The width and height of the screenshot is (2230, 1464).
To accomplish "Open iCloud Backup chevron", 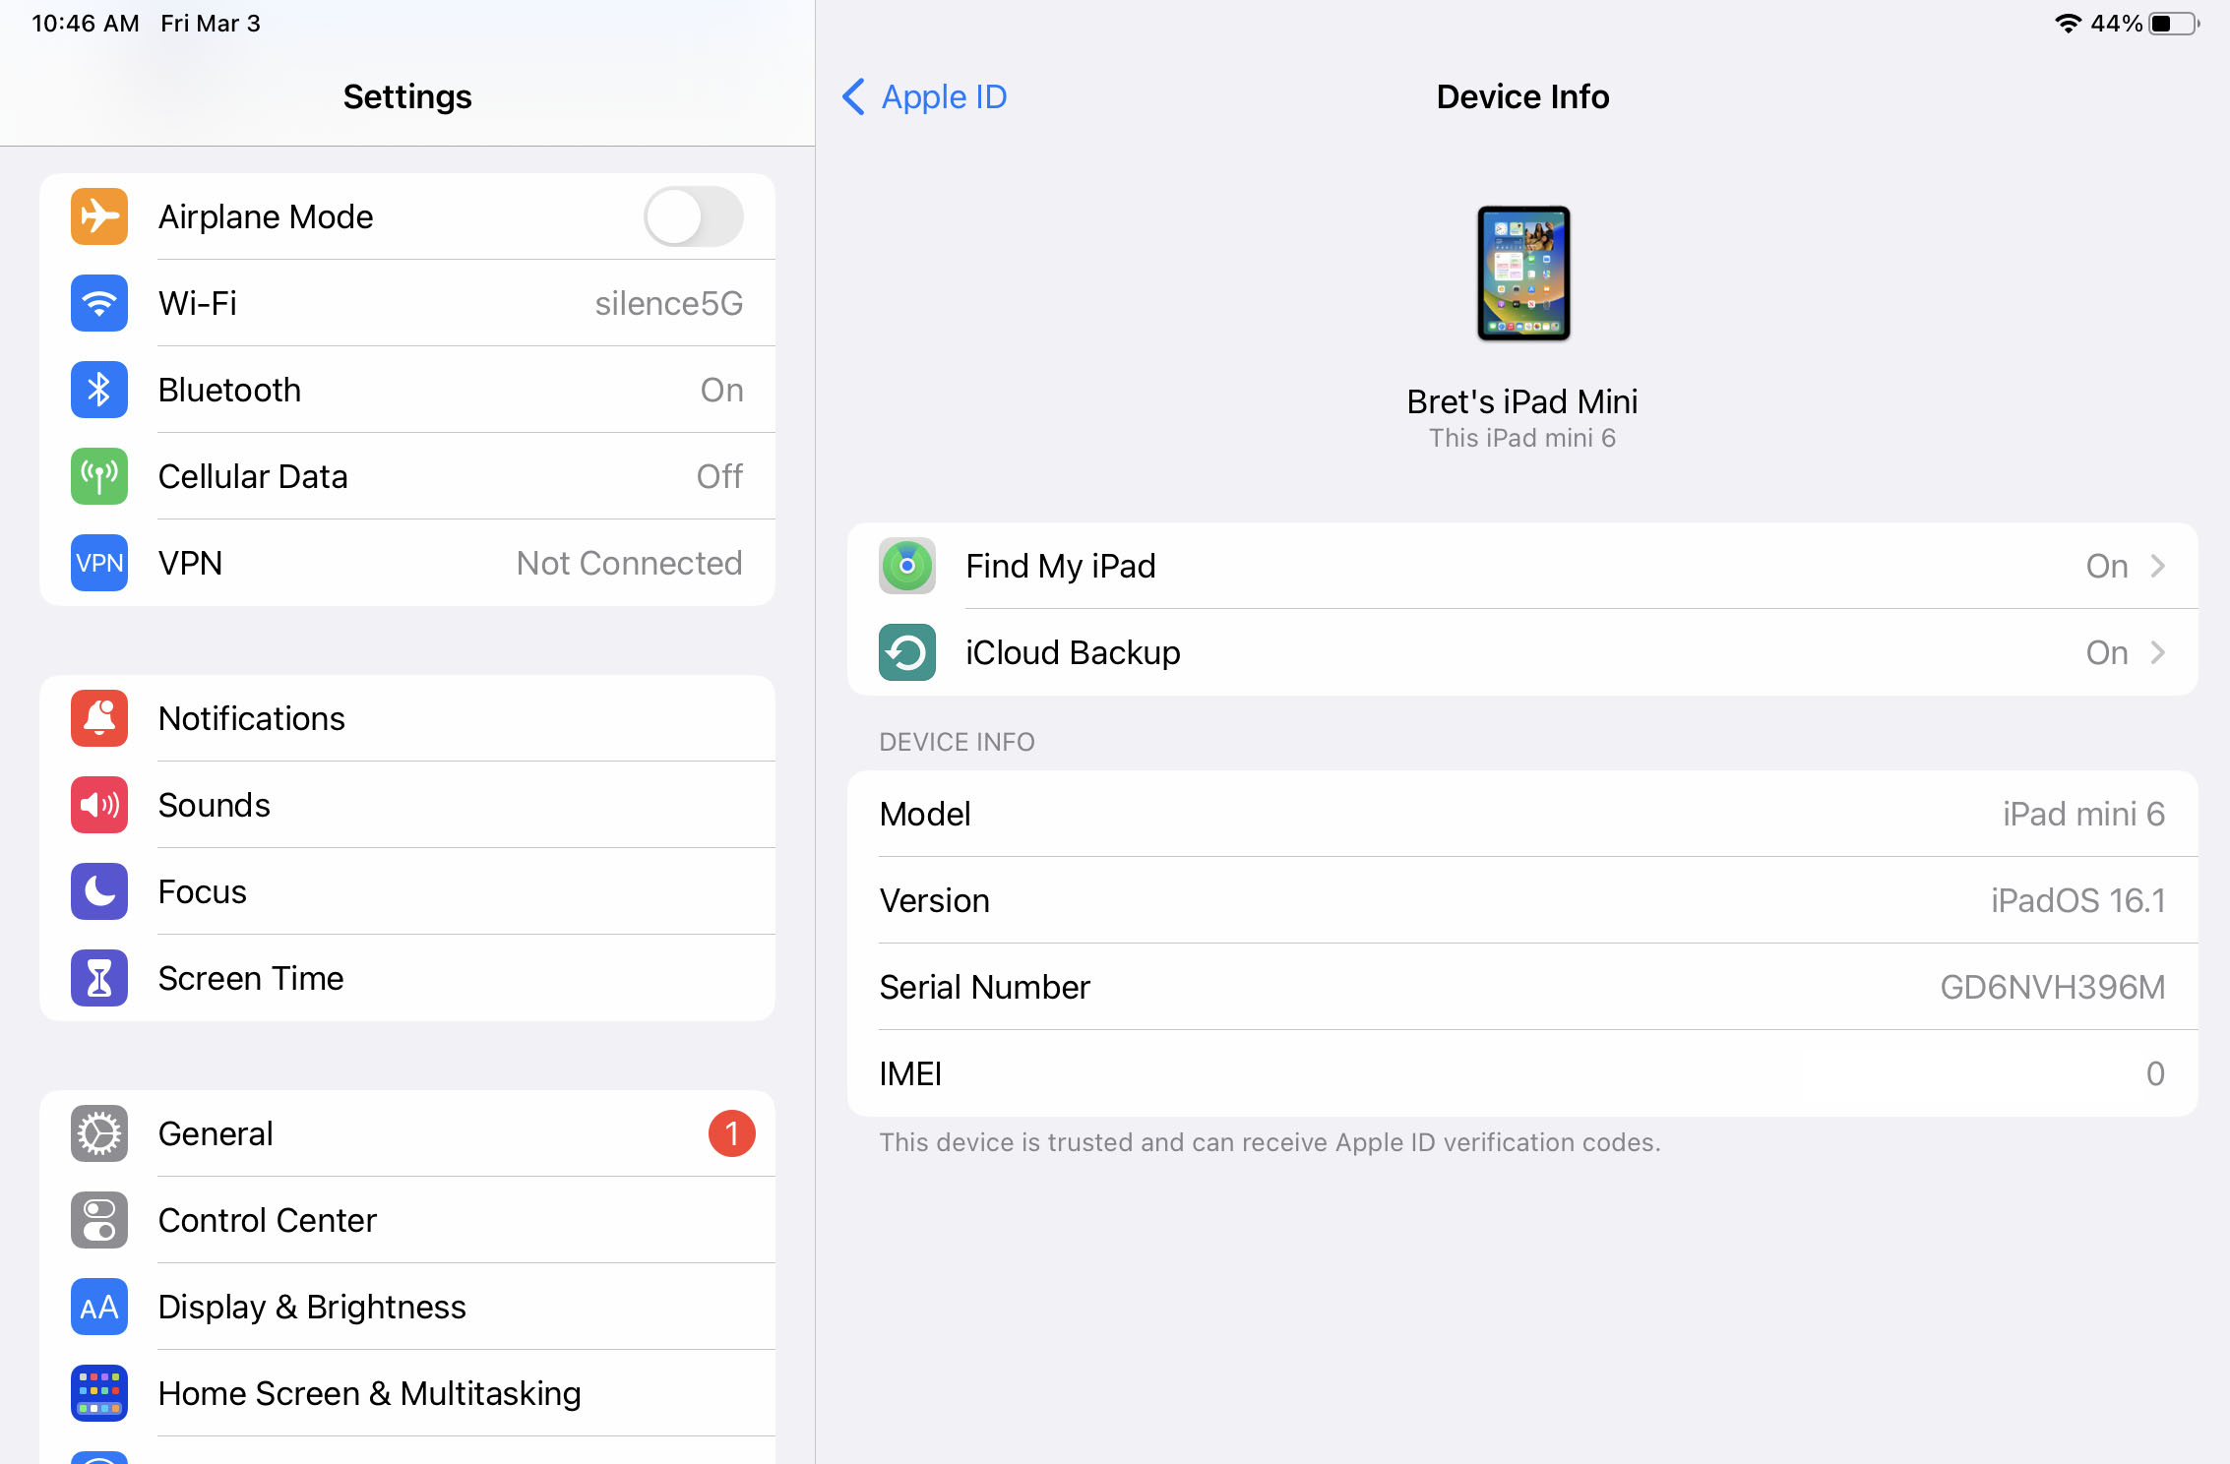I will tap(2158, 652).
